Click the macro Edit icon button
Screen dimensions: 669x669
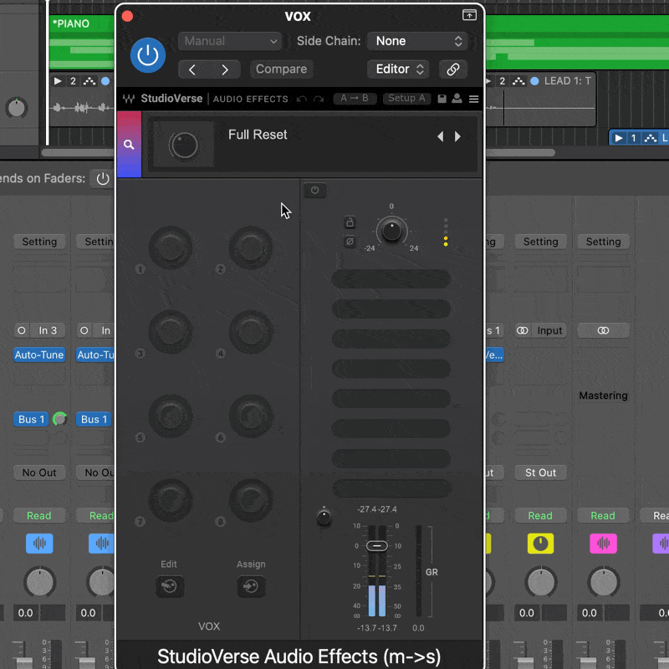[x=169, y=587]
